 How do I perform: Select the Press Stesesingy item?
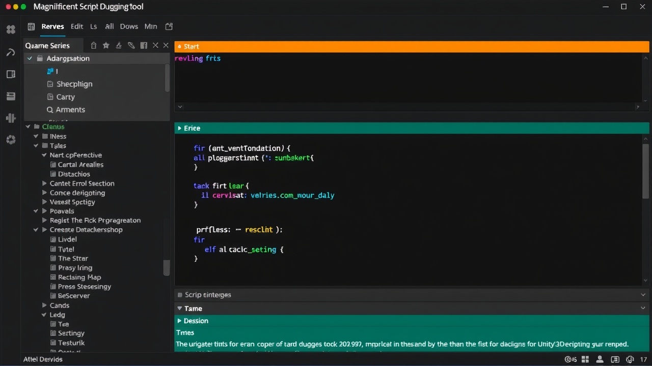point(85,287)
